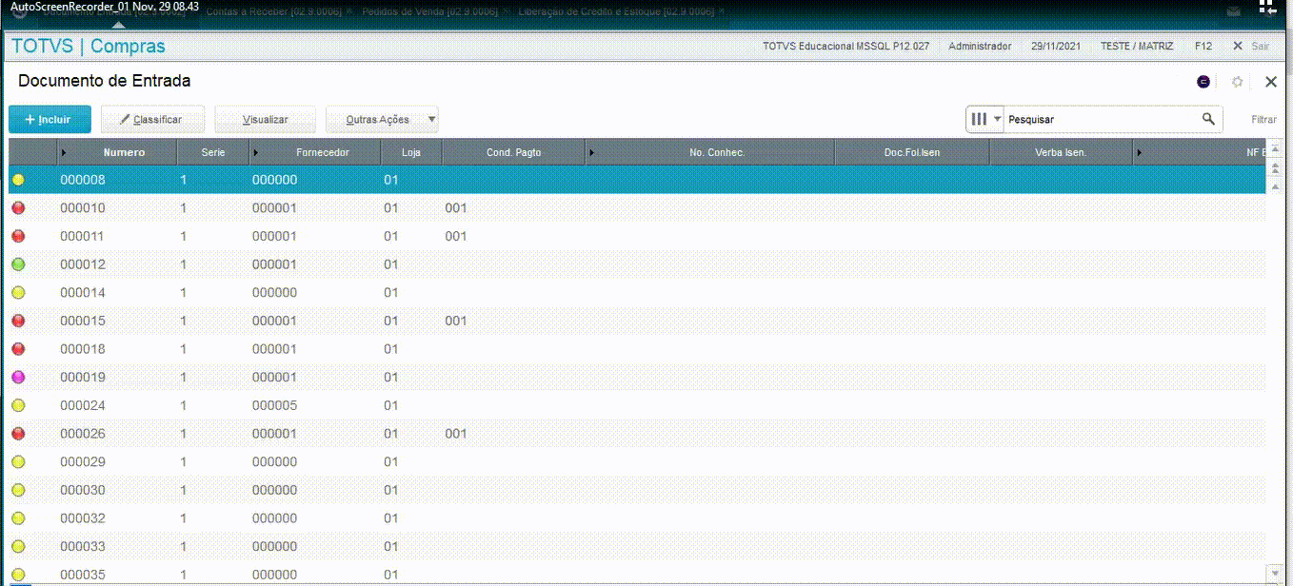Image resolution: width=1293 pixels, height=586 pixels.
Task: Expand the arrow left of the Numero column header
Action: pos(64,152)
